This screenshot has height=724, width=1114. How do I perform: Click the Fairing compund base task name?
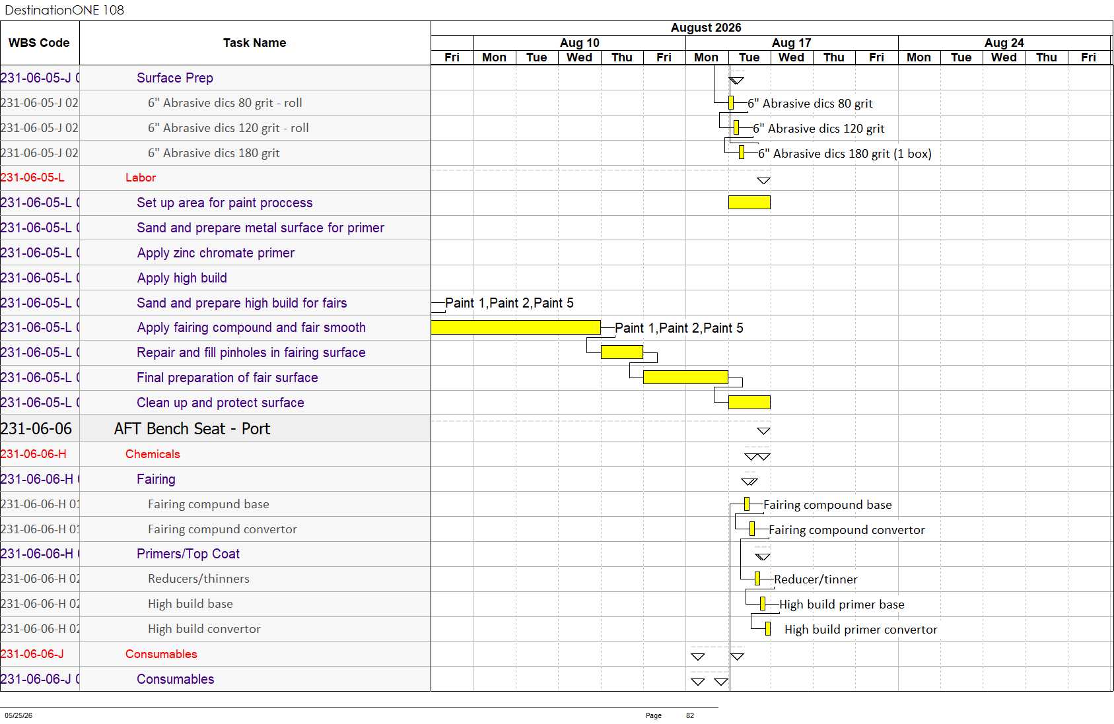[208, 504]
